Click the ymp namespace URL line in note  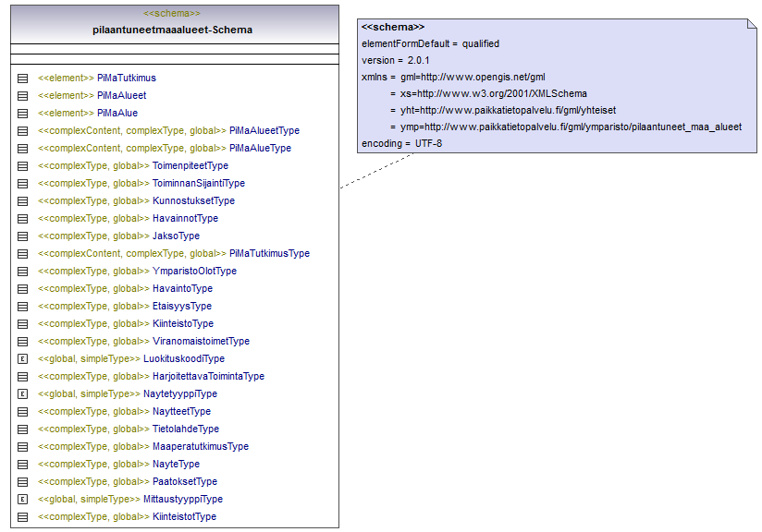[566, 127]
